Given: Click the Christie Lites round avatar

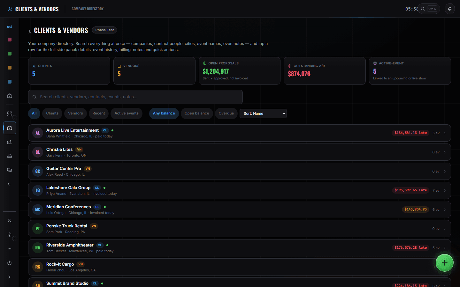Looking at the screenshot, I should (38, 152).
